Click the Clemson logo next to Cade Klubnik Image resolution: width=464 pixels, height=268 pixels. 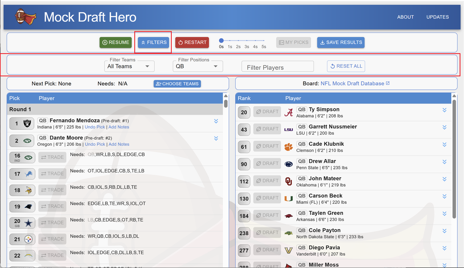pyautogui.click(x=288, y=146)
